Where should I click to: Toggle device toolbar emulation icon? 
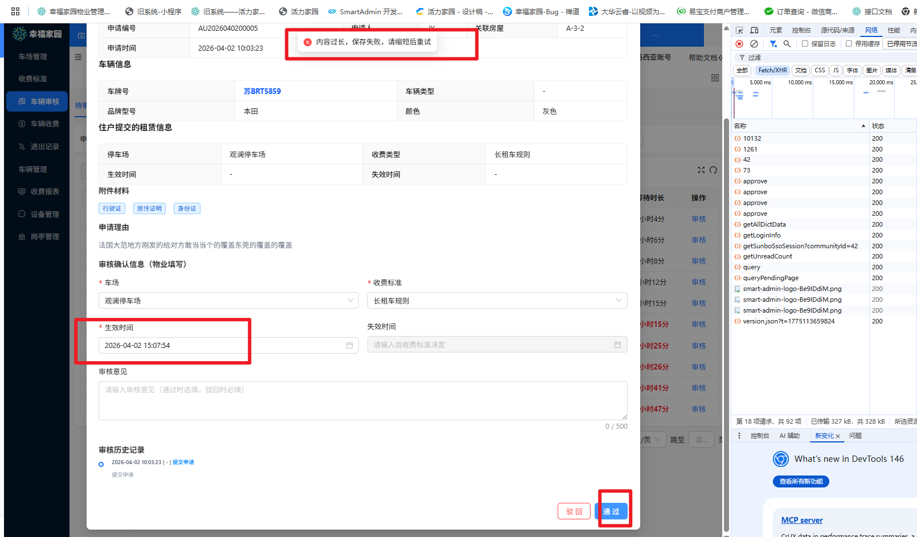pos(754,30)
